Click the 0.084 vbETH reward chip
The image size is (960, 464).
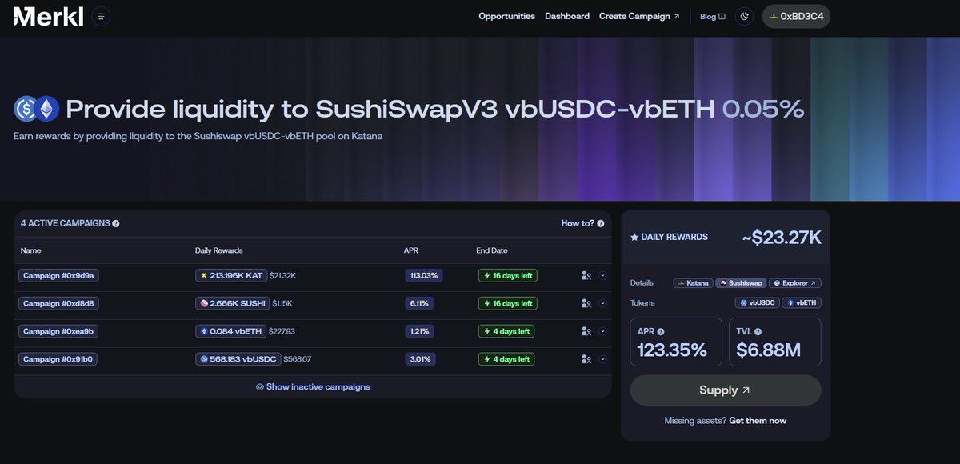pos(229,331)
